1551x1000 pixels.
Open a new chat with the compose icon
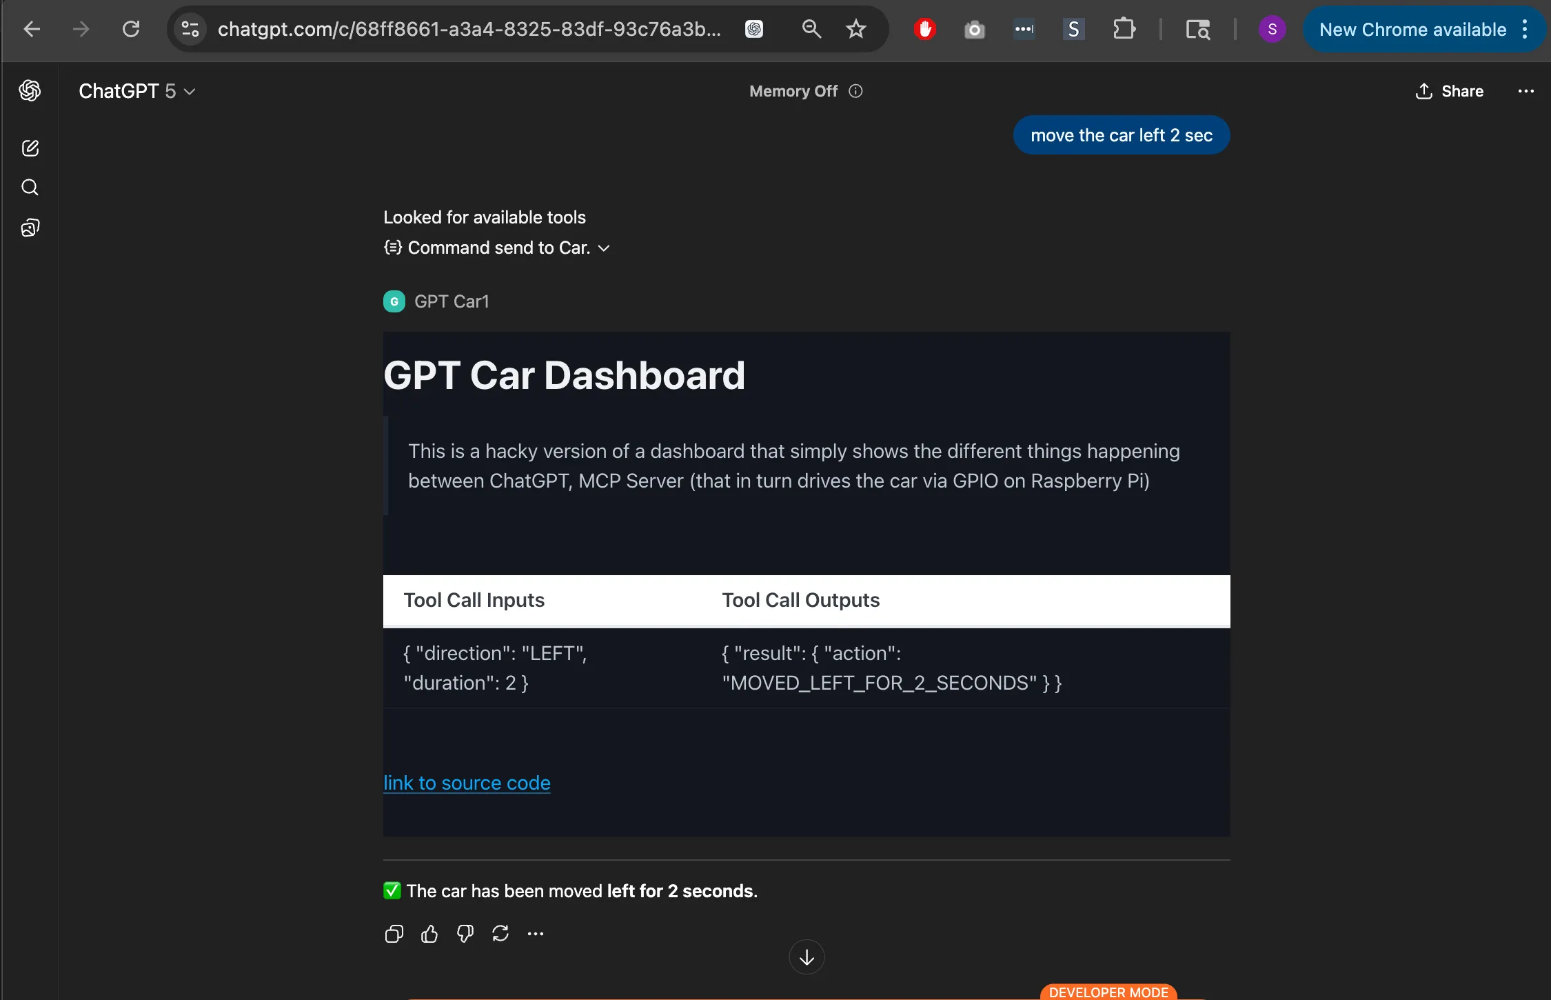pos(30,148)
